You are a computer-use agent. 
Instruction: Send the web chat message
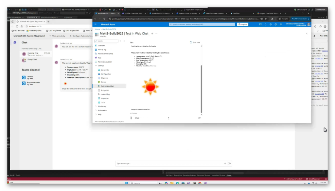(200, 118)
